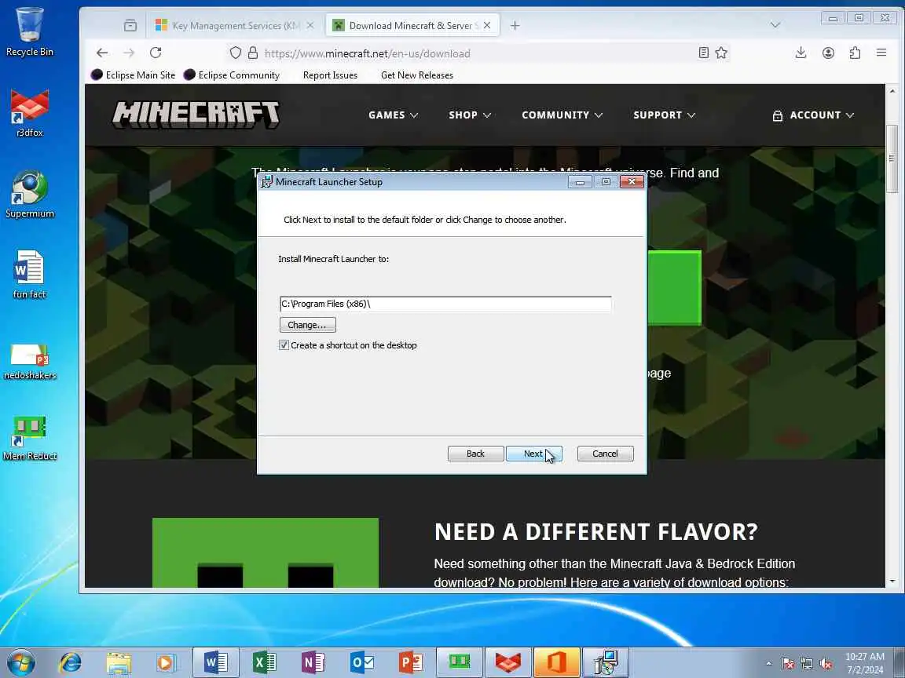The image size is (905, 678).
Task: Open Eclipse Community bookmark
Action: 232,75
